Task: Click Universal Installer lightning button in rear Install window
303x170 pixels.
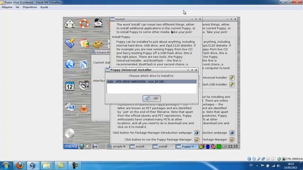Action: (232, 77)
